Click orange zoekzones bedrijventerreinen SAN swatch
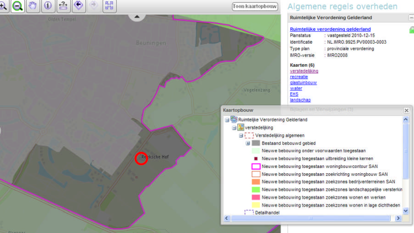 (x=256, y=182)
